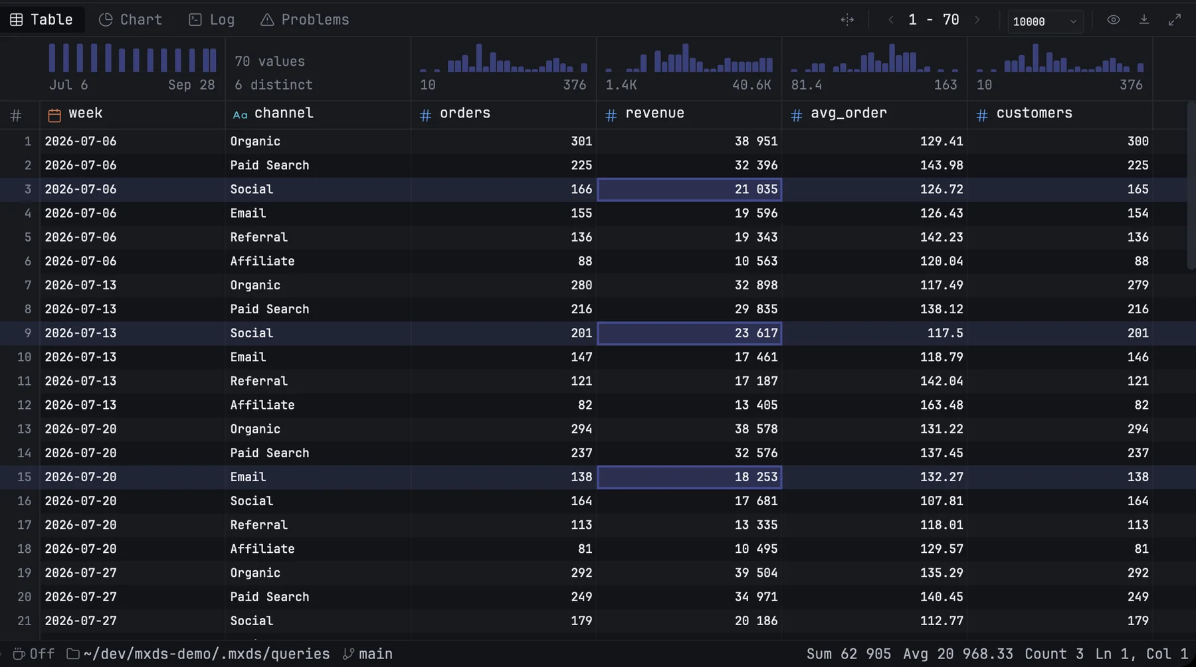The width and height of the screenshot is (1196, 667).
Task: Open the Problems tab
Action: [x=305, y=20]
